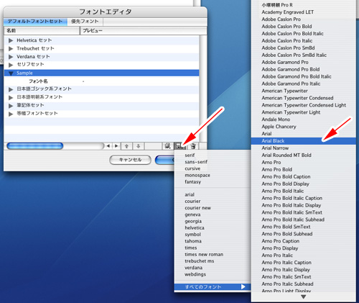
Task: Click the 名前 column header
Action: tap(42, 31)
